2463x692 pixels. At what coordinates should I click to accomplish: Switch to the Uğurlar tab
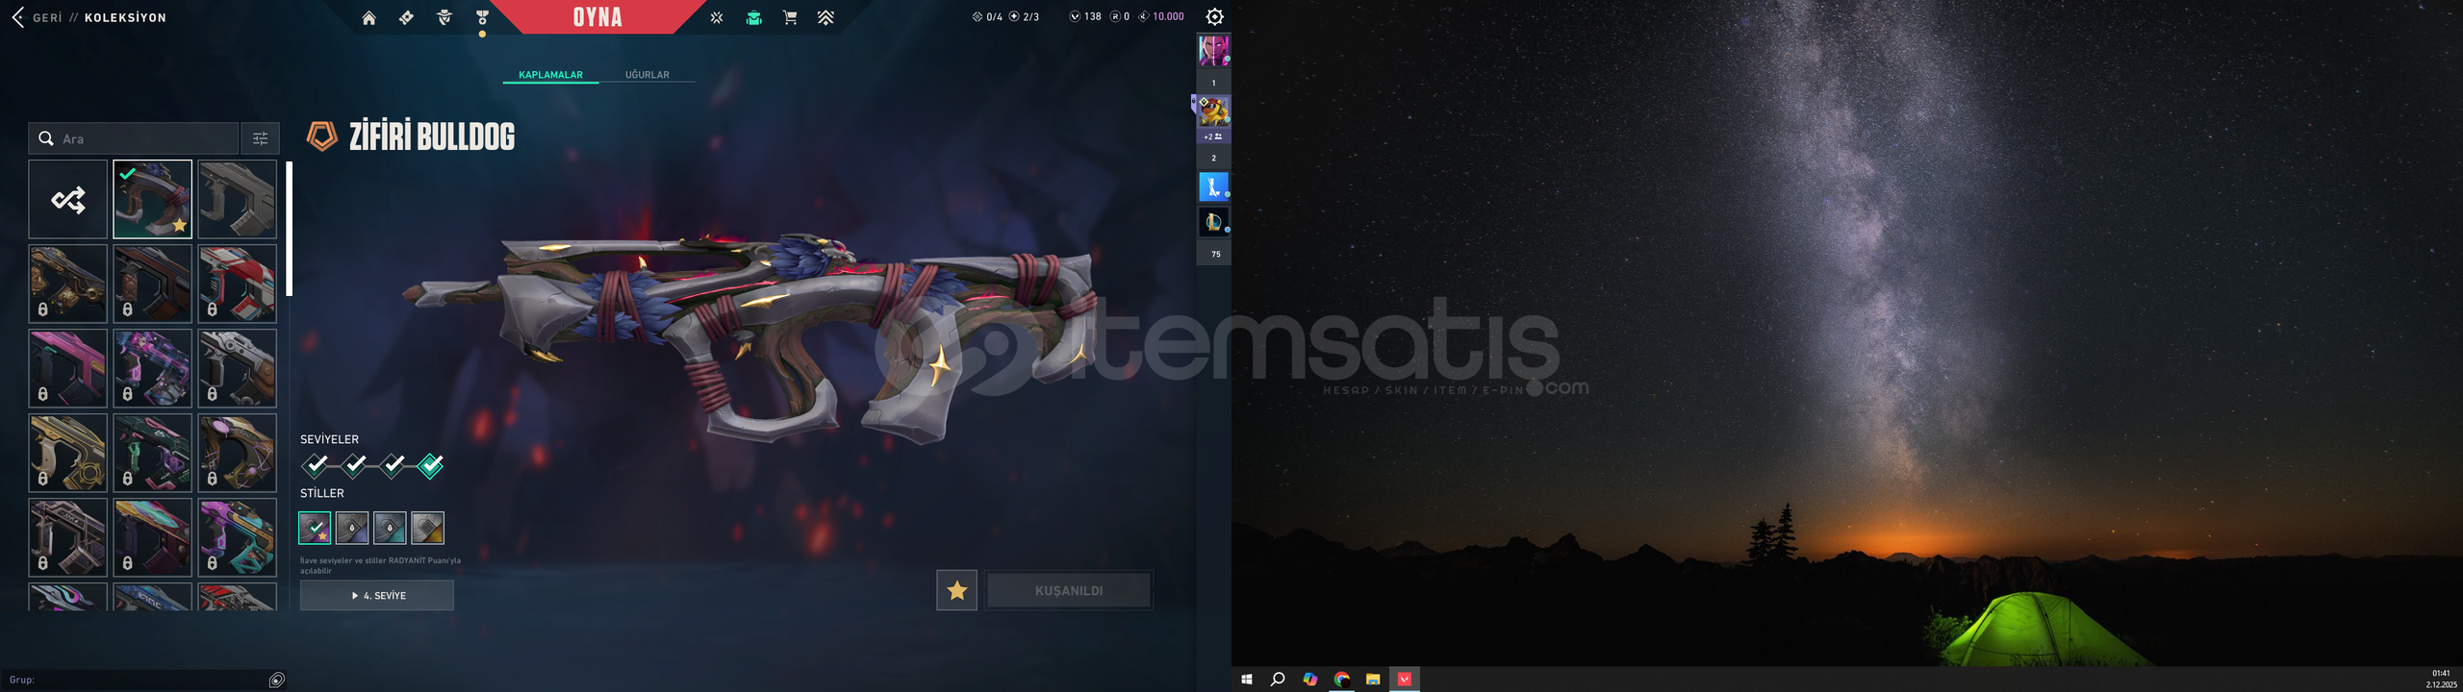(647, 75)
